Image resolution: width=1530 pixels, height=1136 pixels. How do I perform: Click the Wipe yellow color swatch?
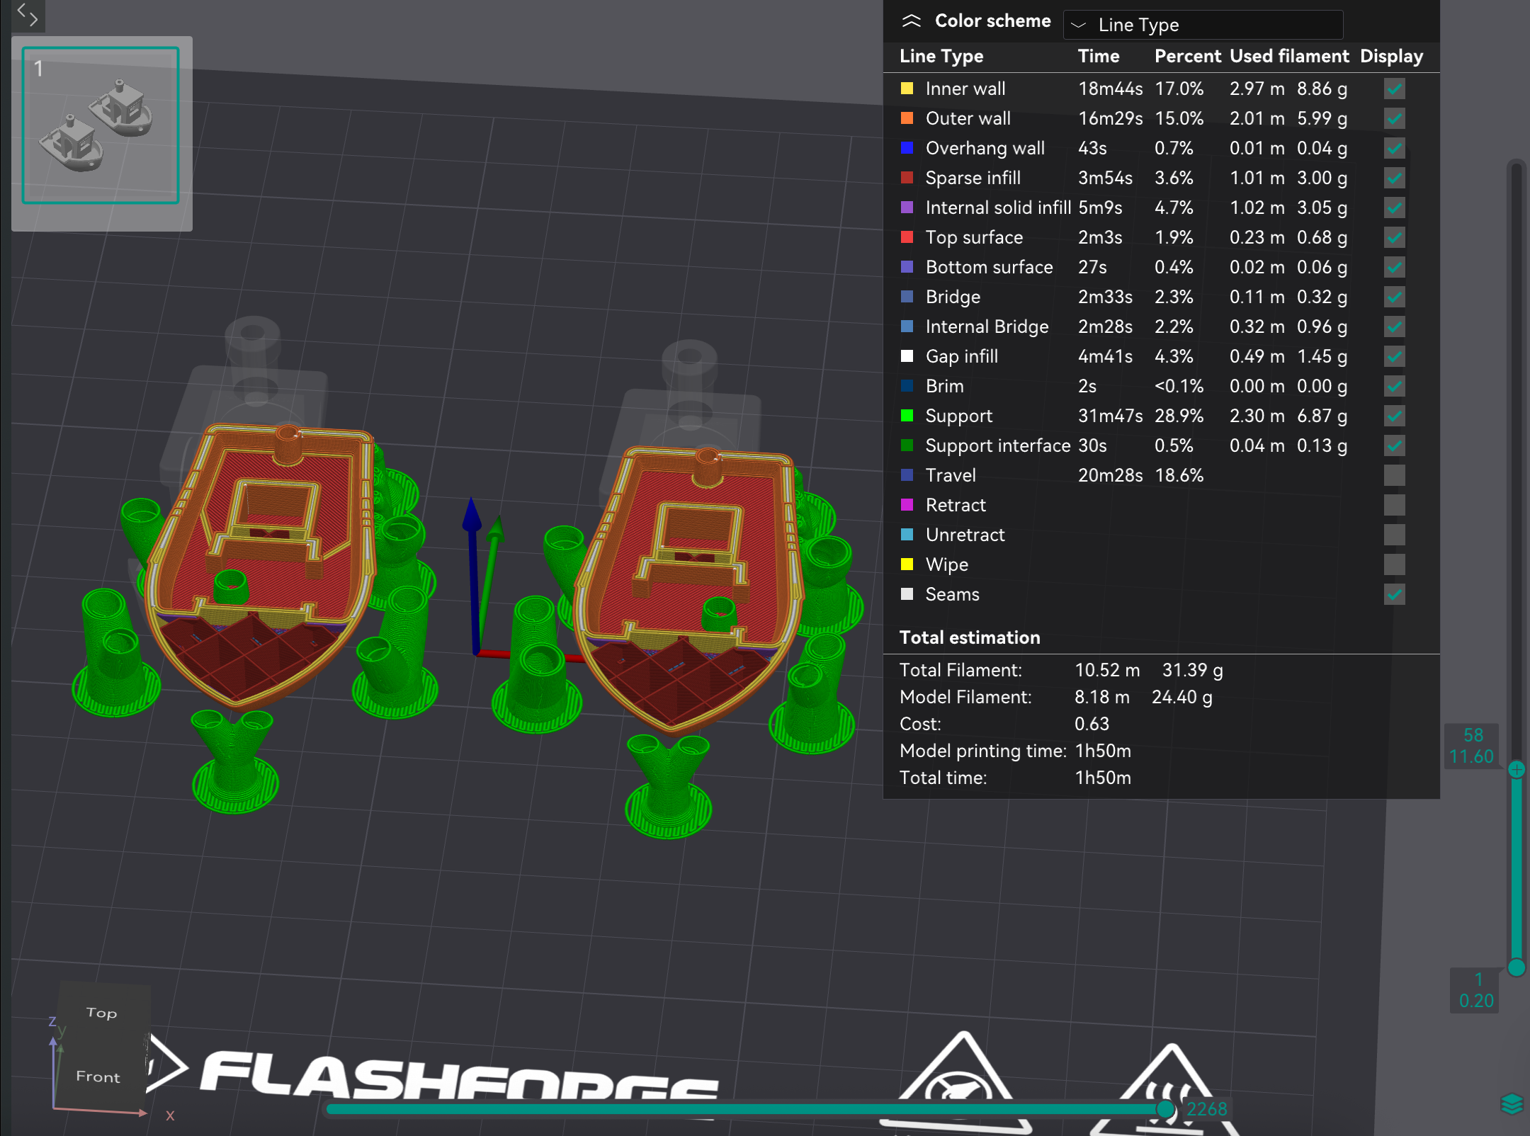[907, 564]
